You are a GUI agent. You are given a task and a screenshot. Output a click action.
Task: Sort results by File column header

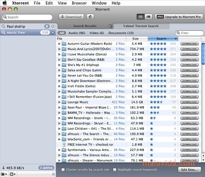[x=91, y=38]
